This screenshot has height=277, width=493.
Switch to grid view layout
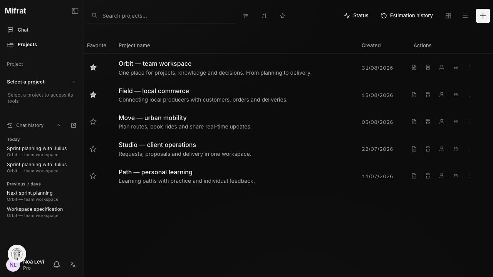(448, 16)
